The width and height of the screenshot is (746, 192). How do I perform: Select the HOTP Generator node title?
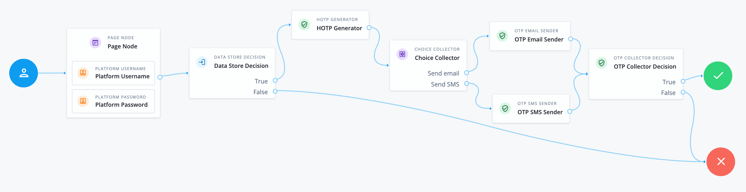tap(339, 28)
